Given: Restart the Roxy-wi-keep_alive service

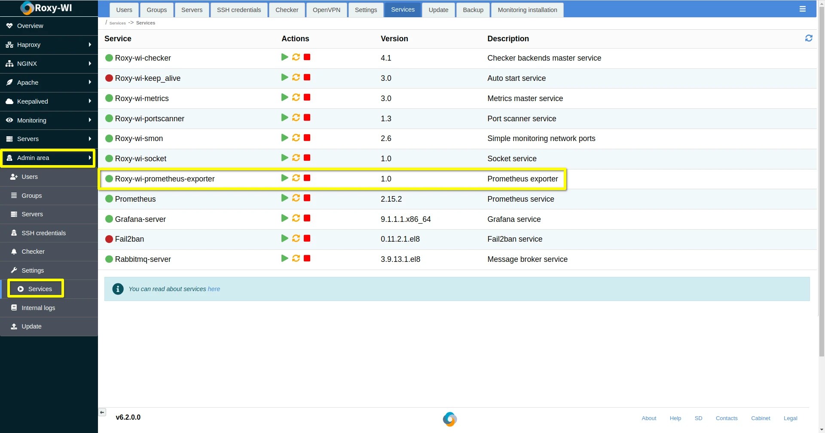Looking at the screenshot, I should pos(296,77).
